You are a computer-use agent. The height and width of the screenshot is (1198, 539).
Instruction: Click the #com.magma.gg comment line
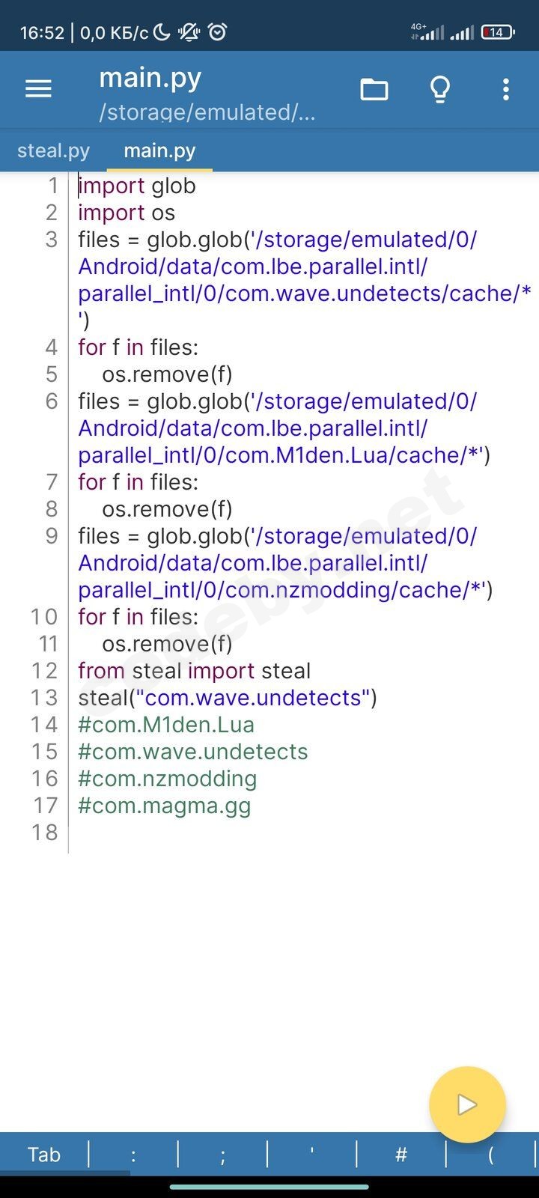point(165,806)
